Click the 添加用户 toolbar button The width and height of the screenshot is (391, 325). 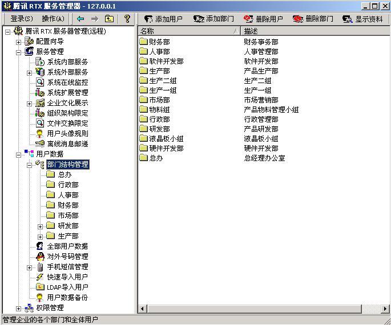point(163,19)
